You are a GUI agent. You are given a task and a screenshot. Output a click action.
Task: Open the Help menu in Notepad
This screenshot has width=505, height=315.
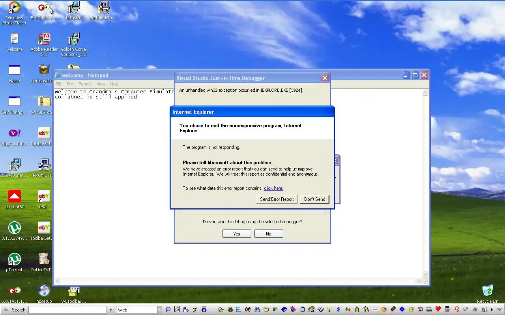(x=114, y=84)
